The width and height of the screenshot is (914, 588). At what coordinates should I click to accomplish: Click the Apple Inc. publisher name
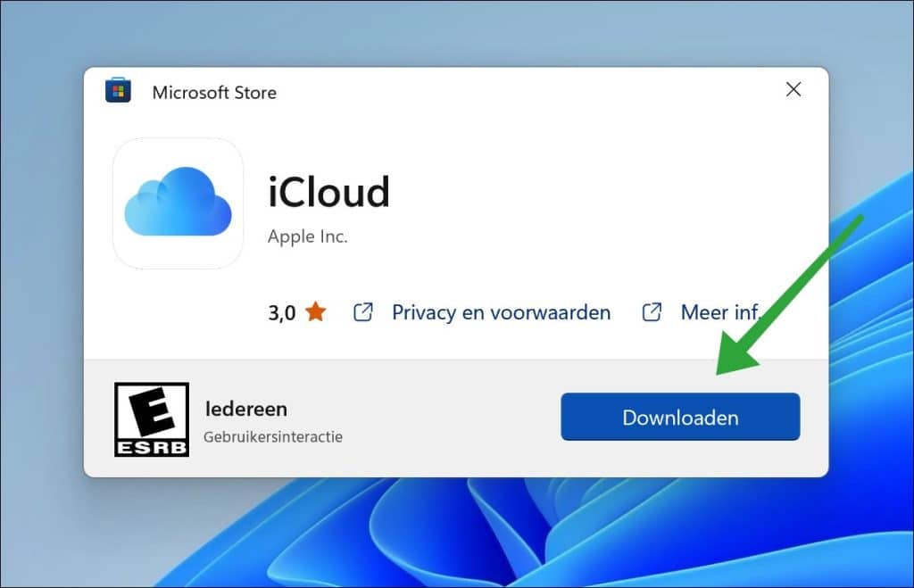coord(308,236)
